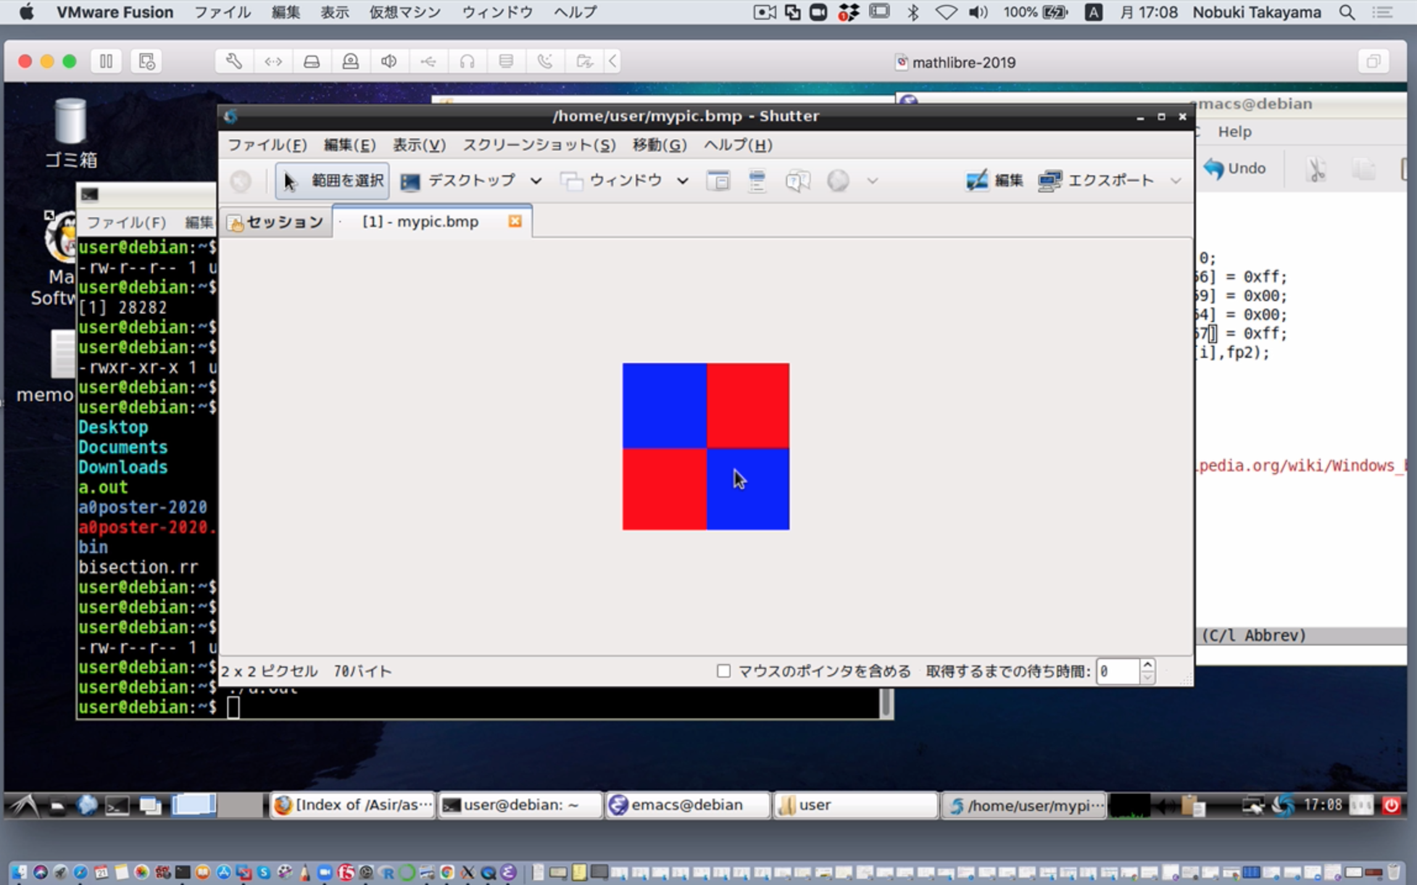The width and height of the screenshot is (1417, 885).
Task: Click the Undo button in emacs window
Action: pyautogui.click(x=1235, y=168)
